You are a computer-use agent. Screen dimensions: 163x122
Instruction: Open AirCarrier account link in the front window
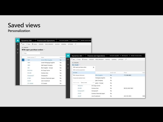coord(80,86)
